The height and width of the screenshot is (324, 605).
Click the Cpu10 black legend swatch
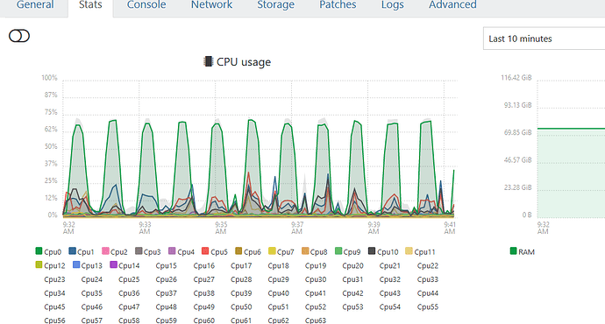click(372, 251)
